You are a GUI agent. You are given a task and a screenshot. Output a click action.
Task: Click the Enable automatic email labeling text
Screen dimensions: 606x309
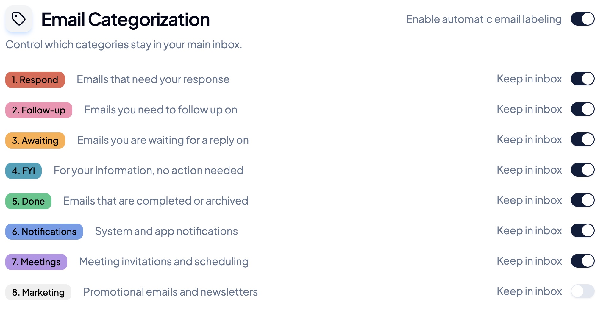click(x=484, y=19)
